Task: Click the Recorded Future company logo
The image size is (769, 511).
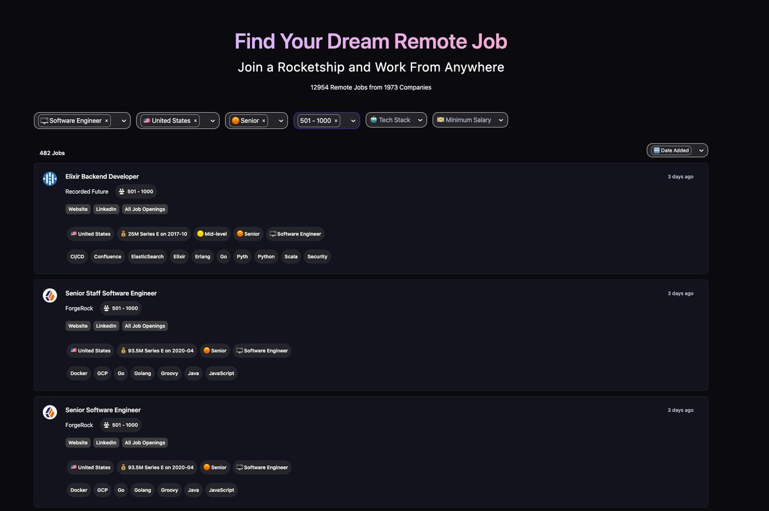Action: [x=50, y=179]
